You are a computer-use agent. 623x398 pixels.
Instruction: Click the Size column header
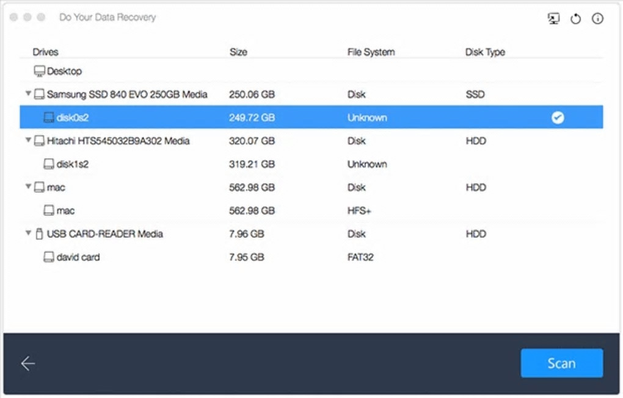coord(238,52)
